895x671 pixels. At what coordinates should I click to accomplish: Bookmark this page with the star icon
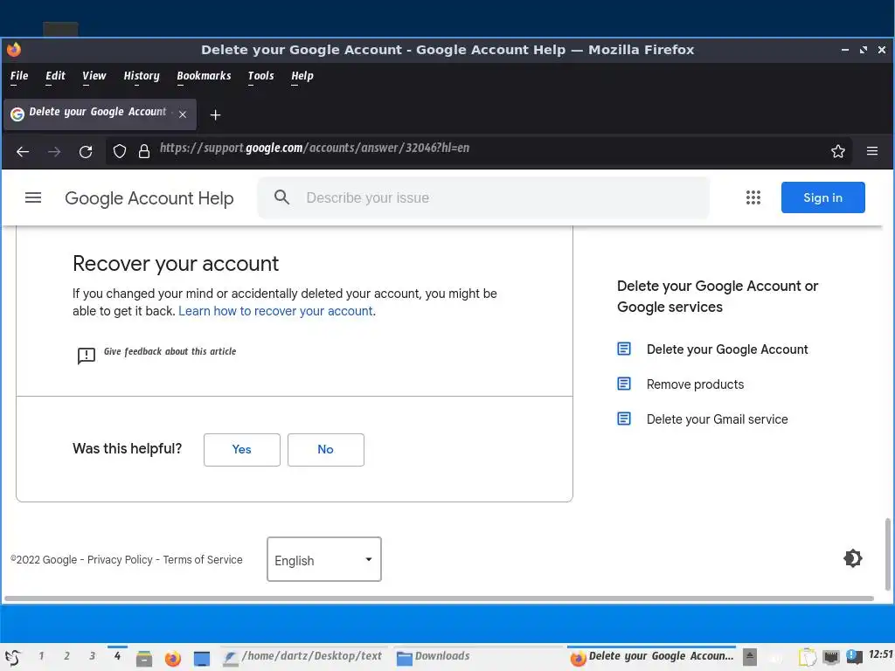(837, 151)
